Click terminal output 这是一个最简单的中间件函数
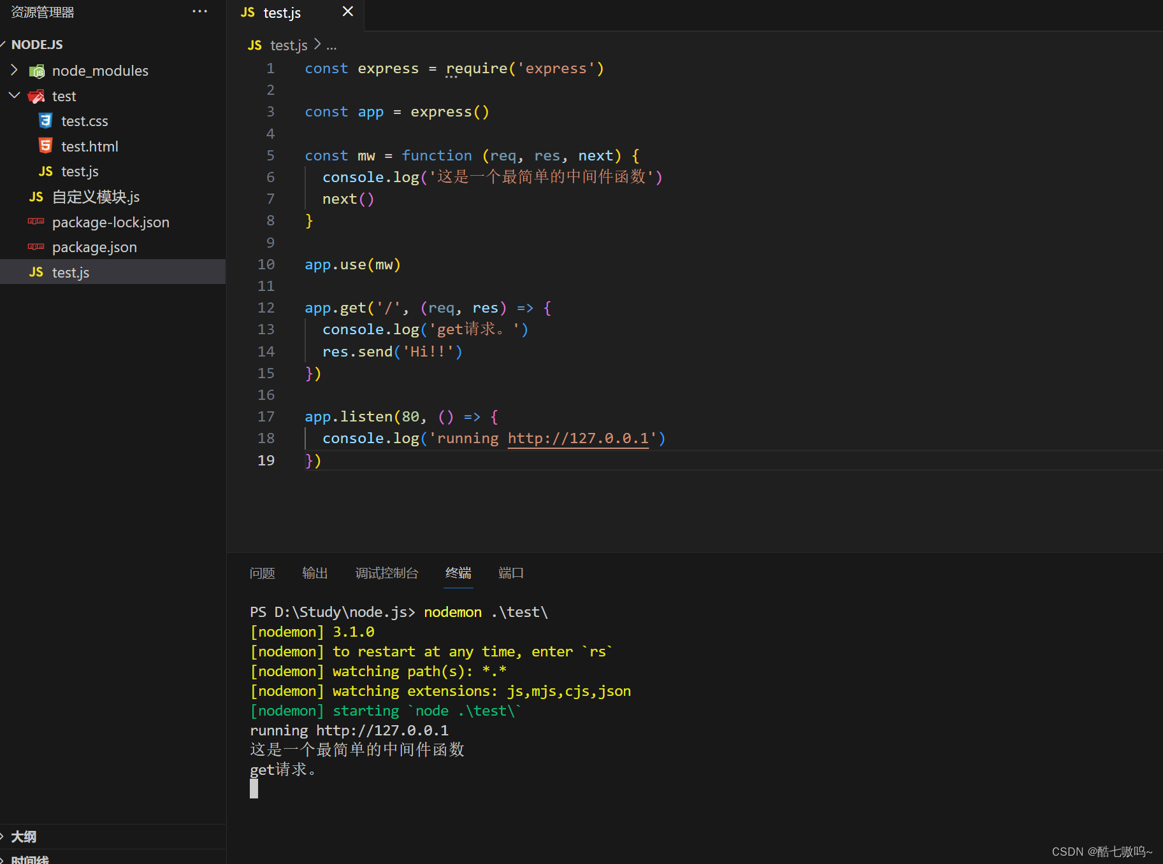1163x864 pixels. click(x=357, y=750)
